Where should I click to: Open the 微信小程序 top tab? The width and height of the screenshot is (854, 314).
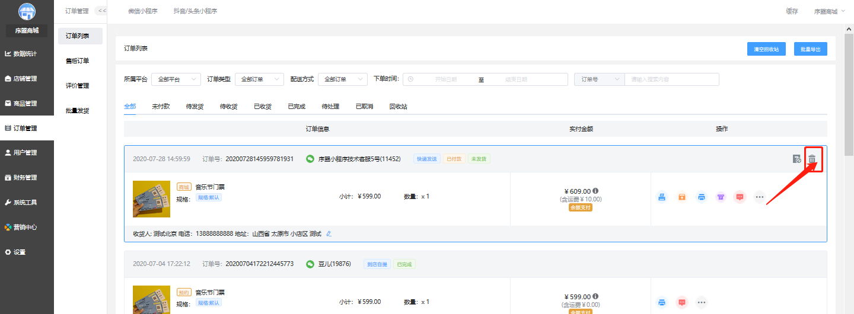click(x=143, y=11)
